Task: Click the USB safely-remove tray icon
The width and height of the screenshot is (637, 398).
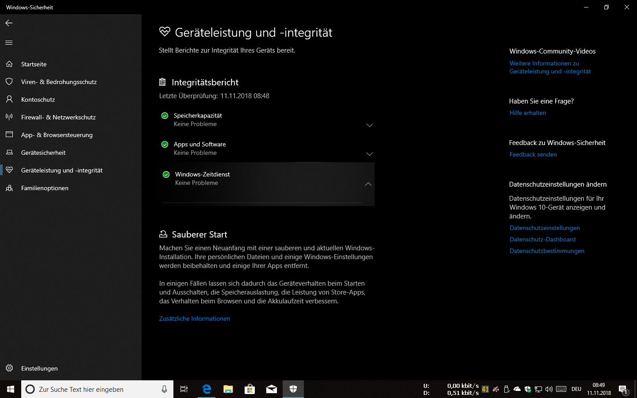Action: tap(507, 389)
